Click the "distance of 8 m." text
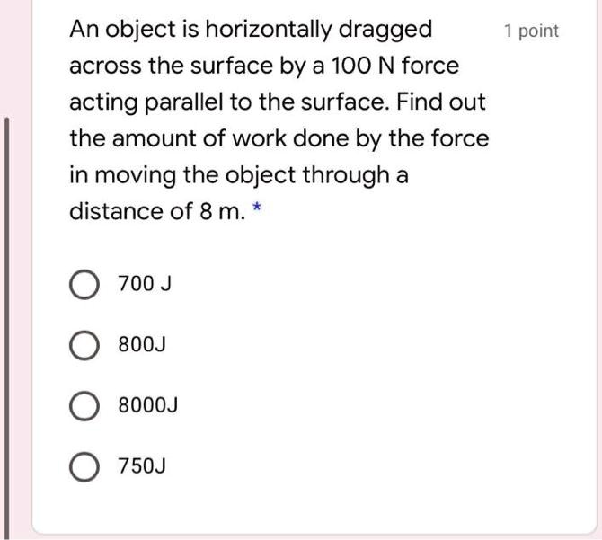Screen dimensions: 602x540 pyautogui.click(x=154, y=212)
